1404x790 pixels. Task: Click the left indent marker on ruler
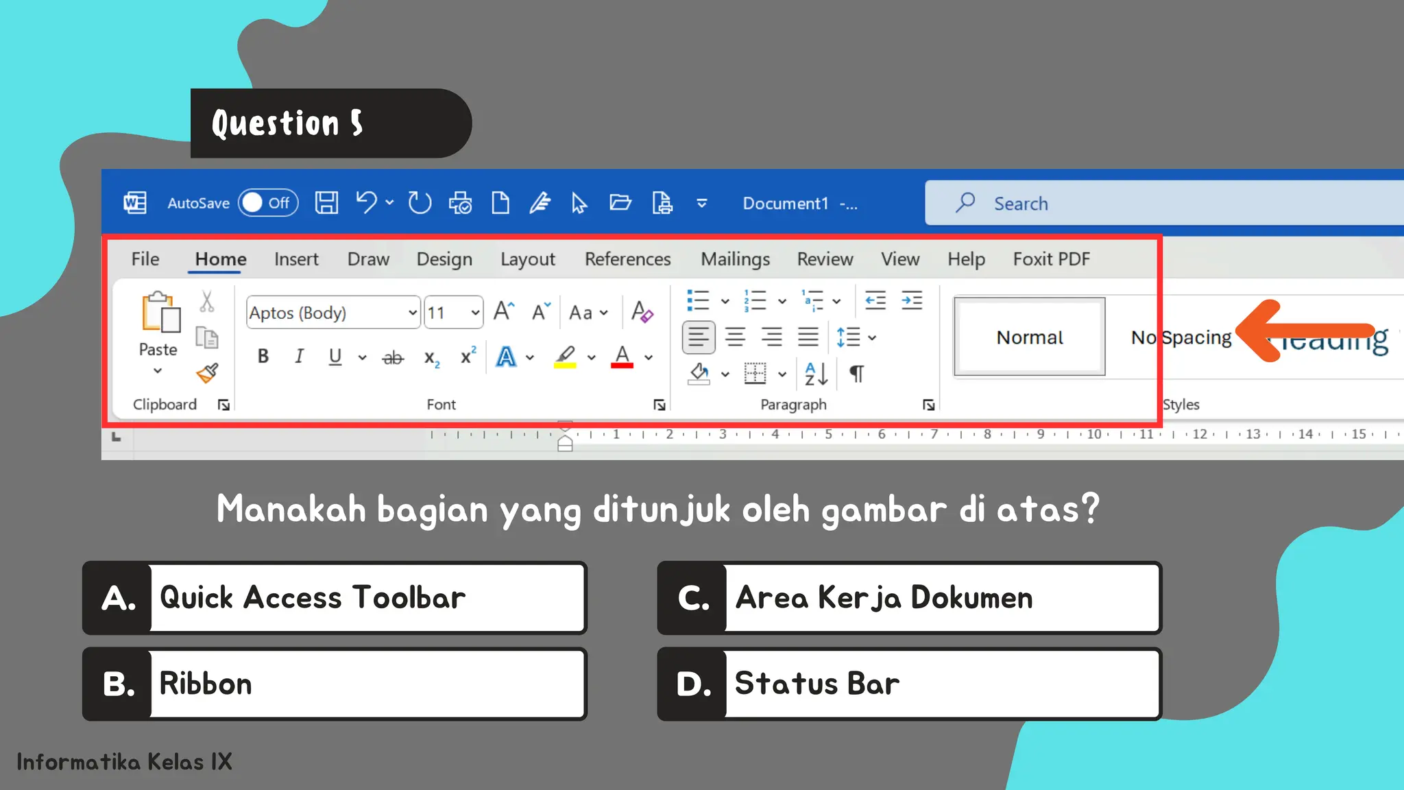565,444
